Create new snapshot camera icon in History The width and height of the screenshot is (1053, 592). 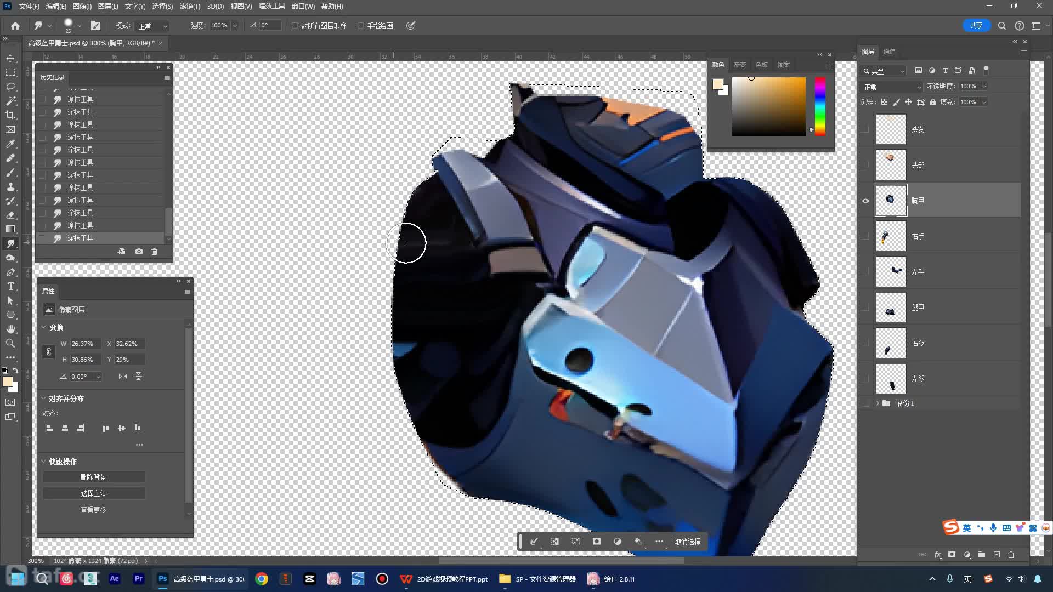(139, 252)
